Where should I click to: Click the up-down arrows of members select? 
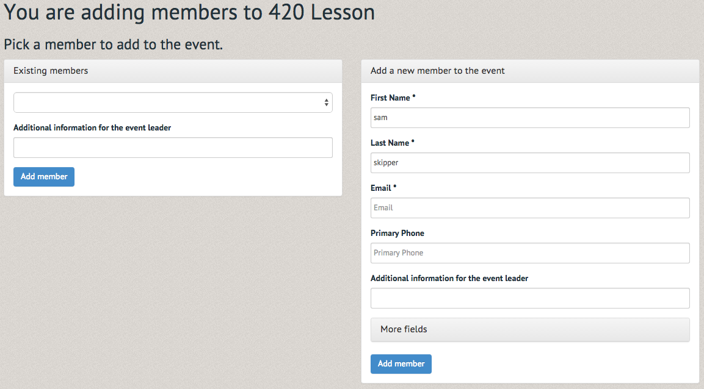327,102
